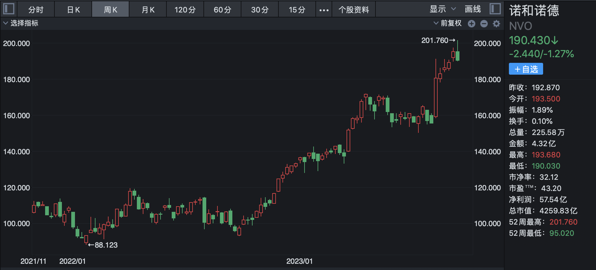Switch to the 分时 tab

(x=36, y=10)
